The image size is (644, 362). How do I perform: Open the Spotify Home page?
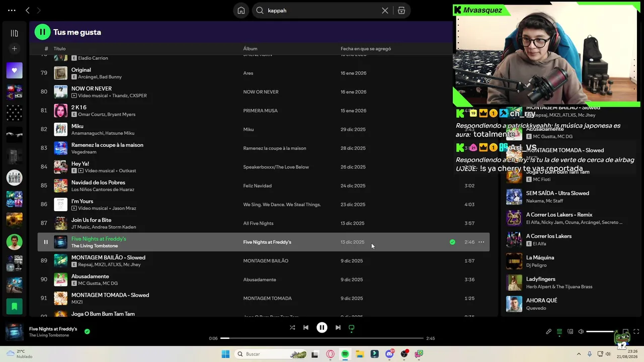point(241,11)
